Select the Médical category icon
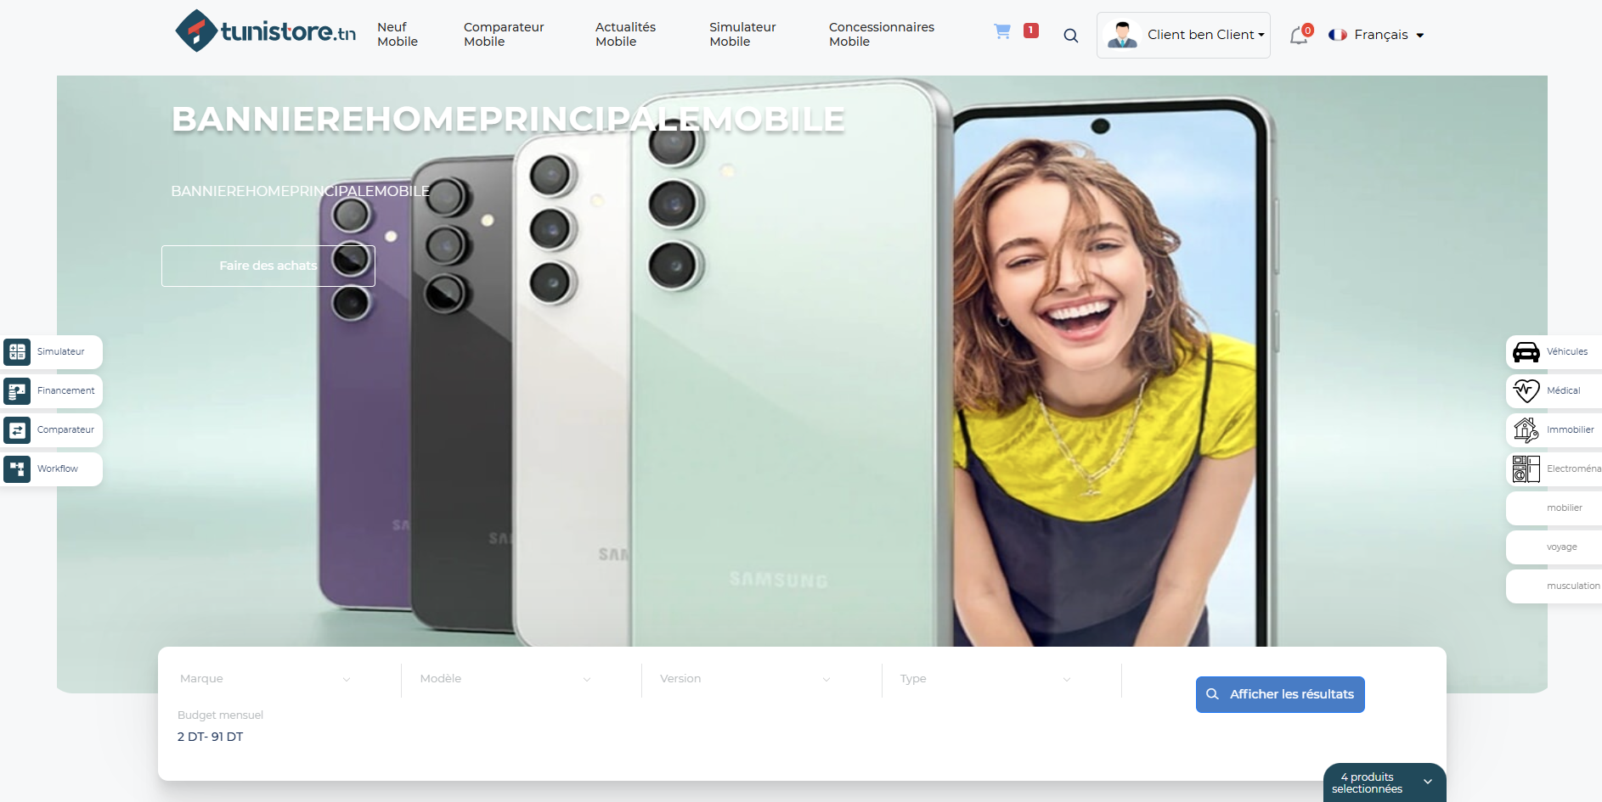The height and width of the screenshot is (802, 1602). 1554,390
